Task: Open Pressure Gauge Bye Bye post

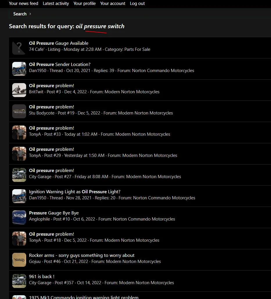Action: point(54,213)
